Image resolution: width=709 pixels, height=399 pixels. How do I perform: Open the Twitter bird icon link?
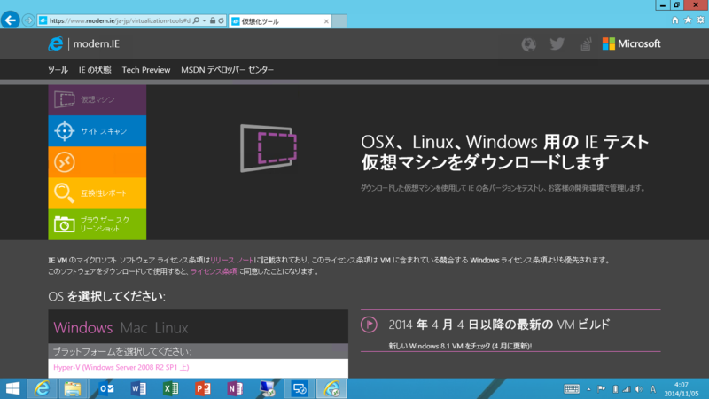click(x=557, y=43)
